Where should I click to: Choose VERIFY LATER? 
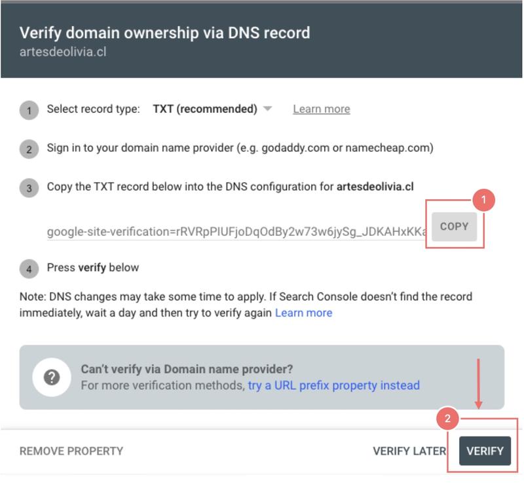[x=409, y=451]
